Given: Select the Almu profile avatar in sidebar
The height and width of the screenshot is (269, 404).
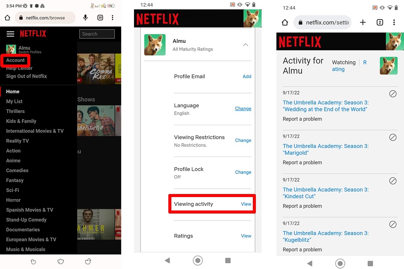Looking at the screenshot, I should tap(11, 49).
